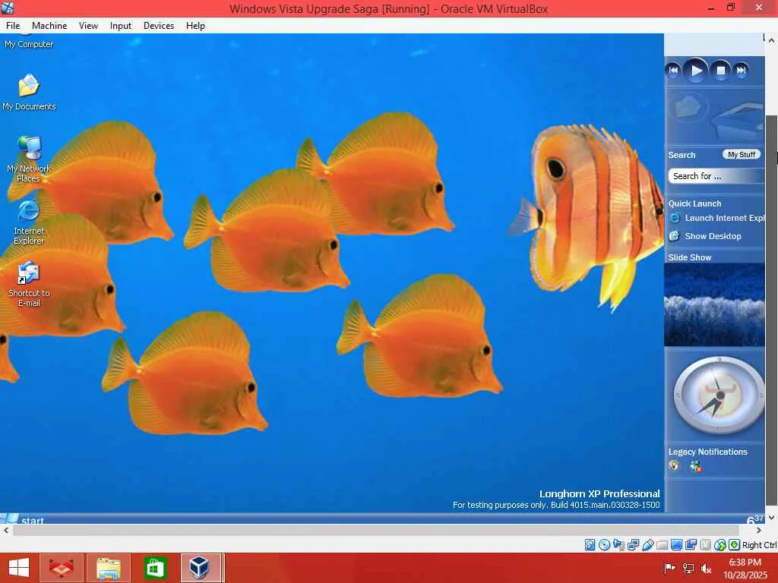778x583 pixels.
Task: Open the Help menu
Action: 195,26
